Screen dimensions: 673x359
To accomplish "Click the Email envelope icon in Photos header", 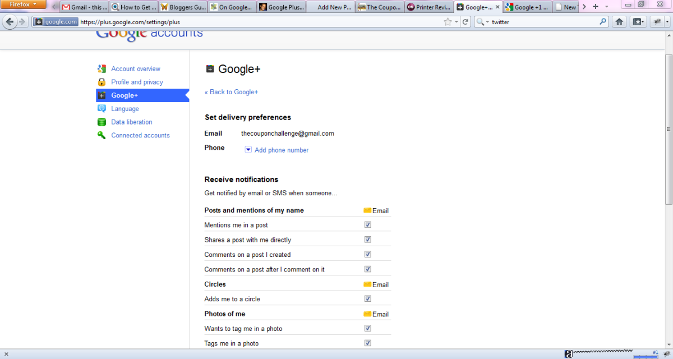I will 367,314.
